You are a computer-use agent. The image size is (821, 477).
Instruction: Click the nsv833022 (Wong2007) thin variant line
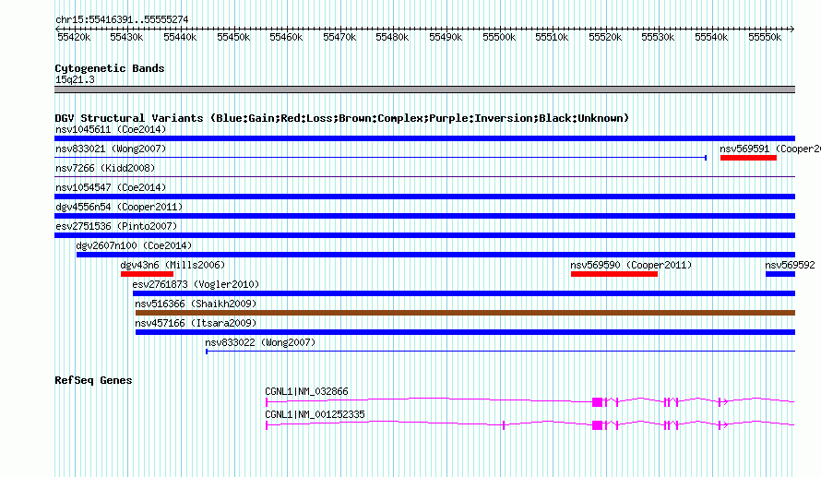pyautogui.click(x=501, y=352)
